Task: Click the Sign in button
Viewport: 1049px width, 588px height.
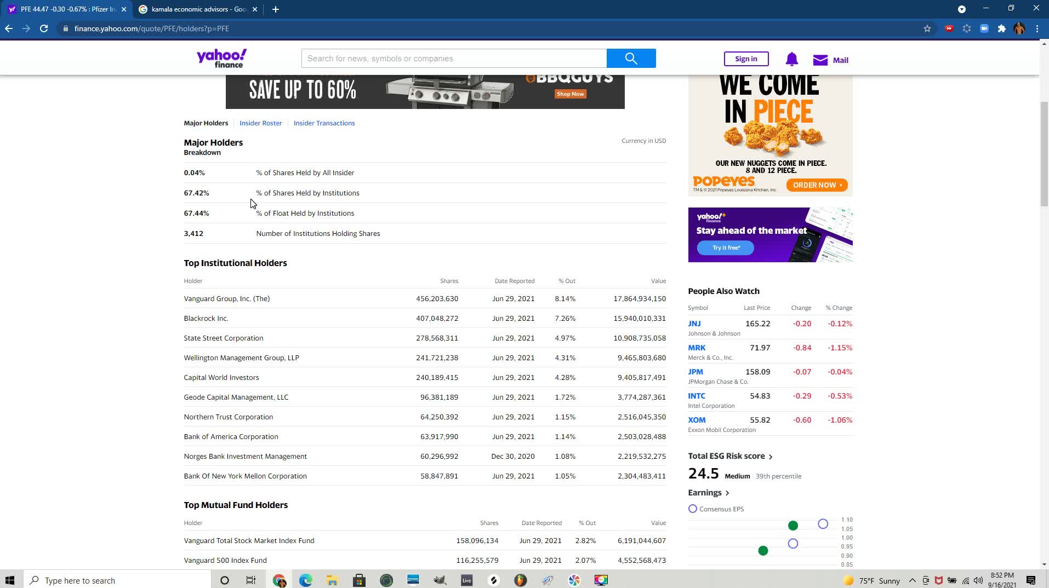Action: pyautogui.click(x=746, y=59)
